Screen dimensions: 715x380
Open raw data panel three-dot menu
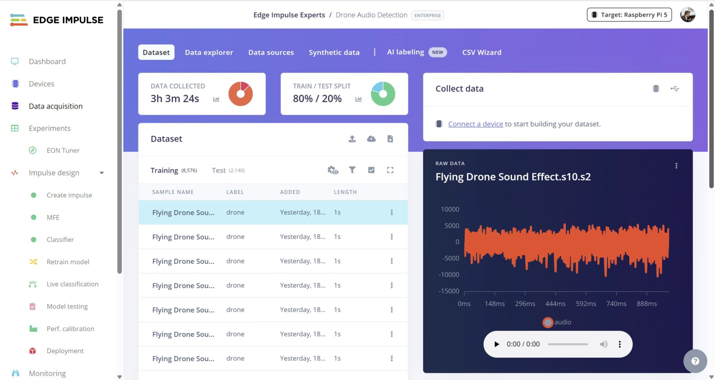tap(676, 166)
